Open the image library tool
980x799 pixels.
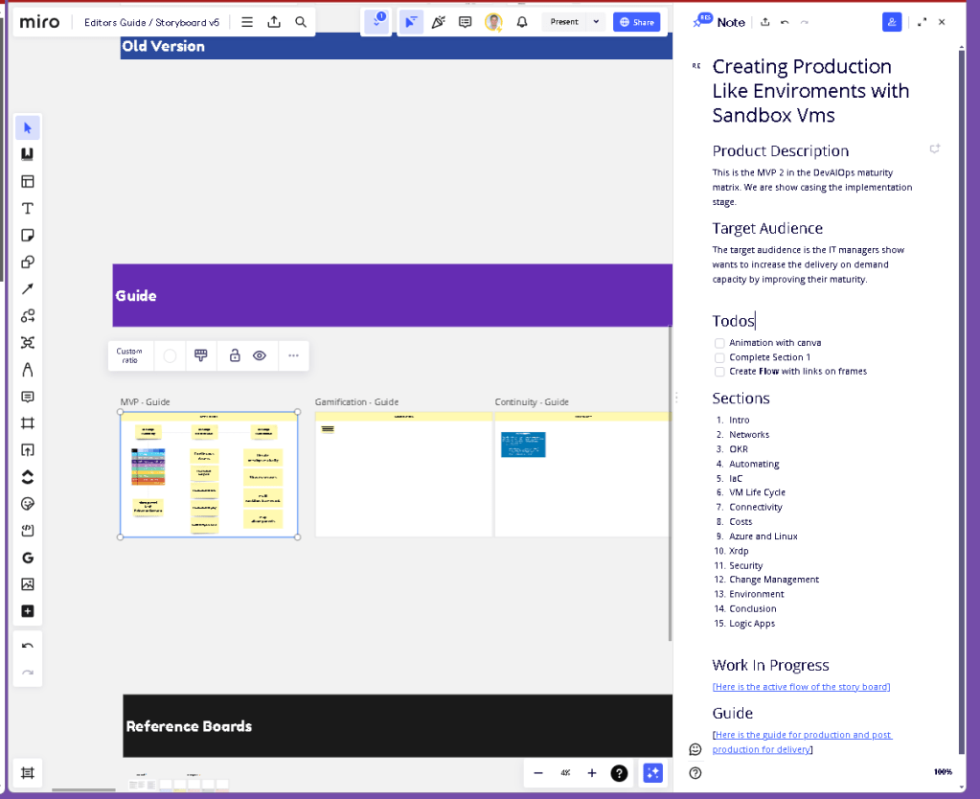point(28,584)
